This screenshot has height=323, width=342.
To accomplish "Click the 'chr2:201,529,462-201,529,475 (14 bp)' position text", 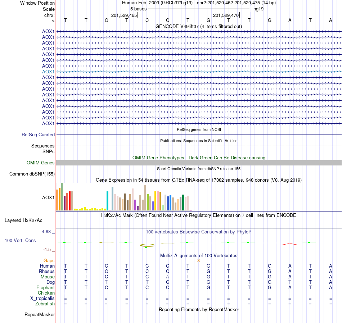I will [x=236, y=3].
